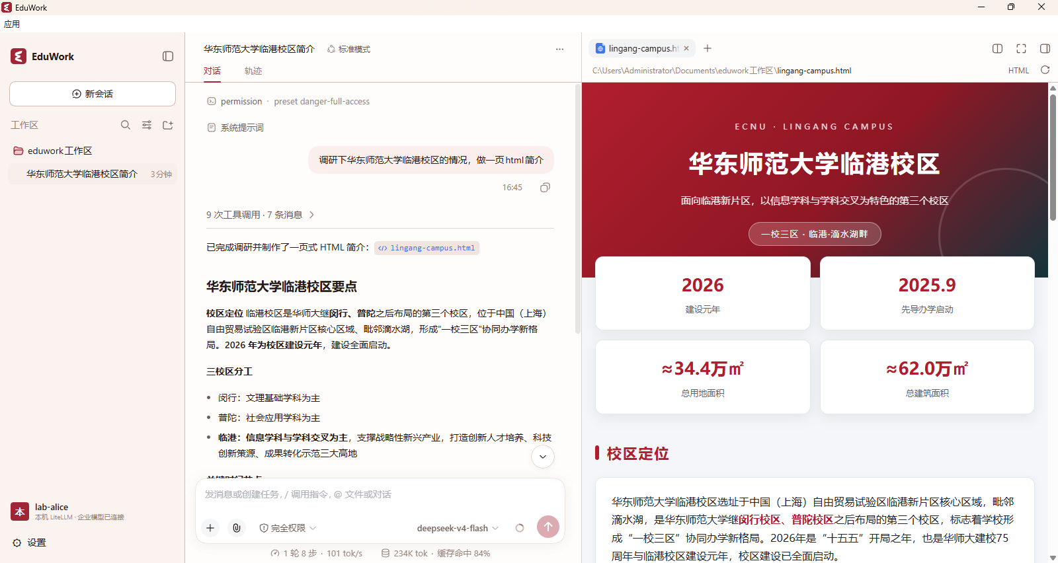Screen dimensions: 1058x563
Task: Reload the HTML preview
Action: tap(1045, 70)
